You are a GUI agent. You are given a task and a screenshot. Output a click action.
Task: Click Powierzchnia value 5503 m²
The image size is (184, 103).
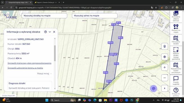coord(25,53)
